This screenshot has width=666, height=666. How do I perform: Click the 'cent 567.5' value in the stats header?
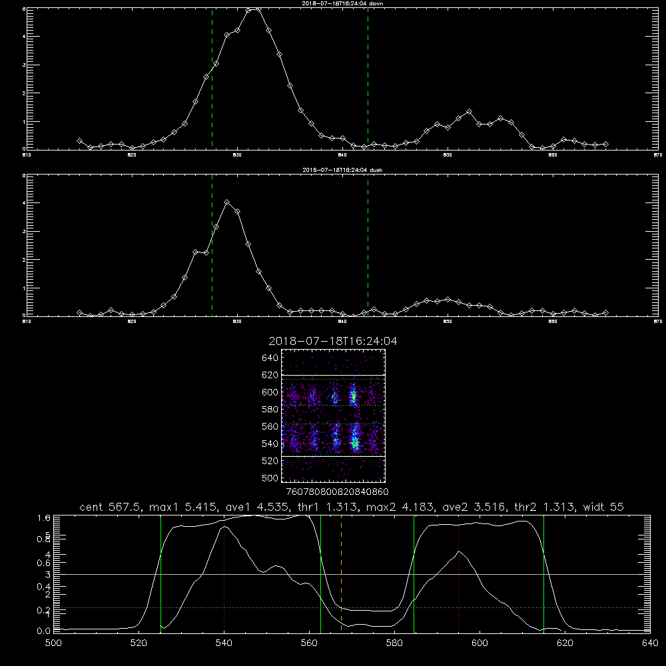click(x=110, y=507)
